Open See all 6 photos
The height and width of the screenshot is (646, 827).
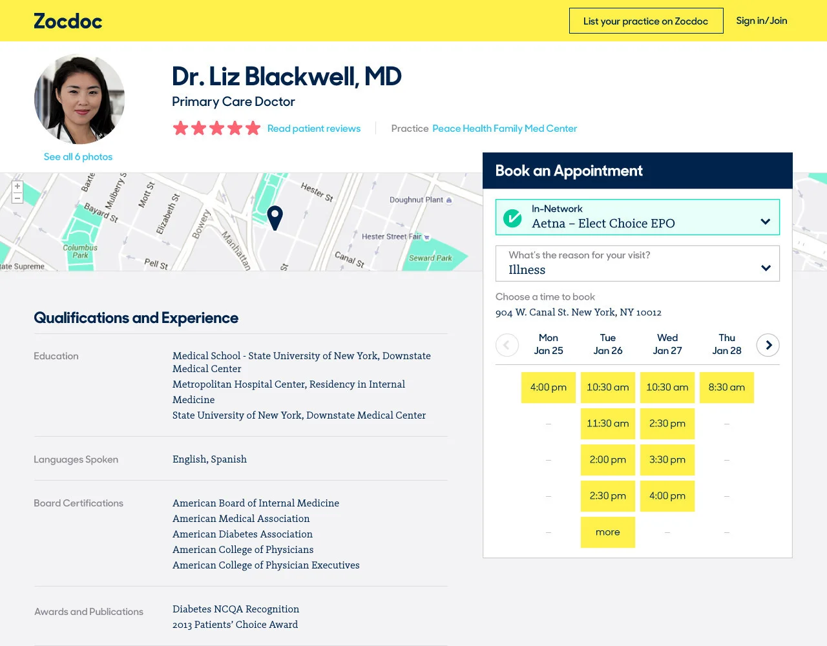(78, 157)
